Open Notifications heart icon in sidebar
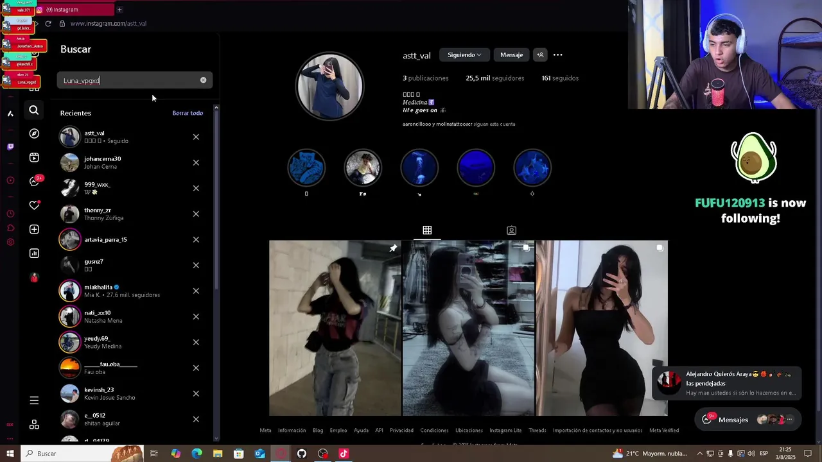The width and height of the screenshot is (822, 462). point(34,205)
